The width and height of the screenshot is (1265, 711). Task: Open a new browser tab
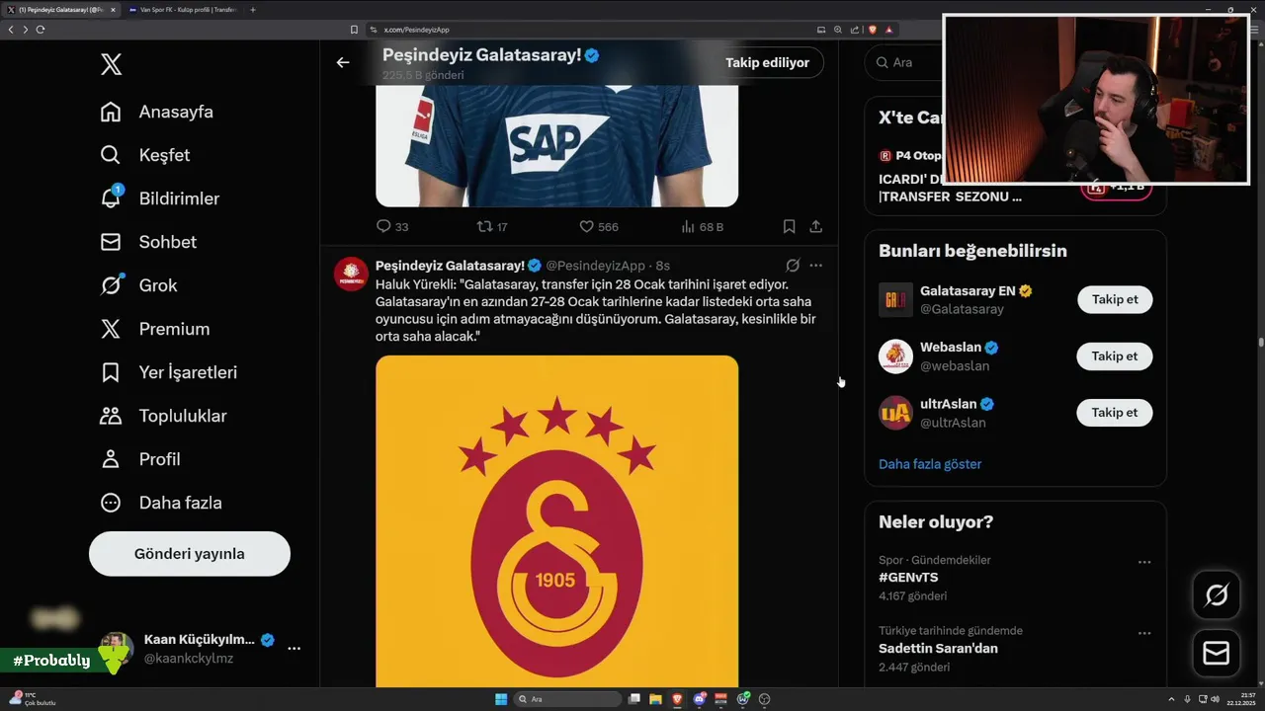[x=253, y=10]
